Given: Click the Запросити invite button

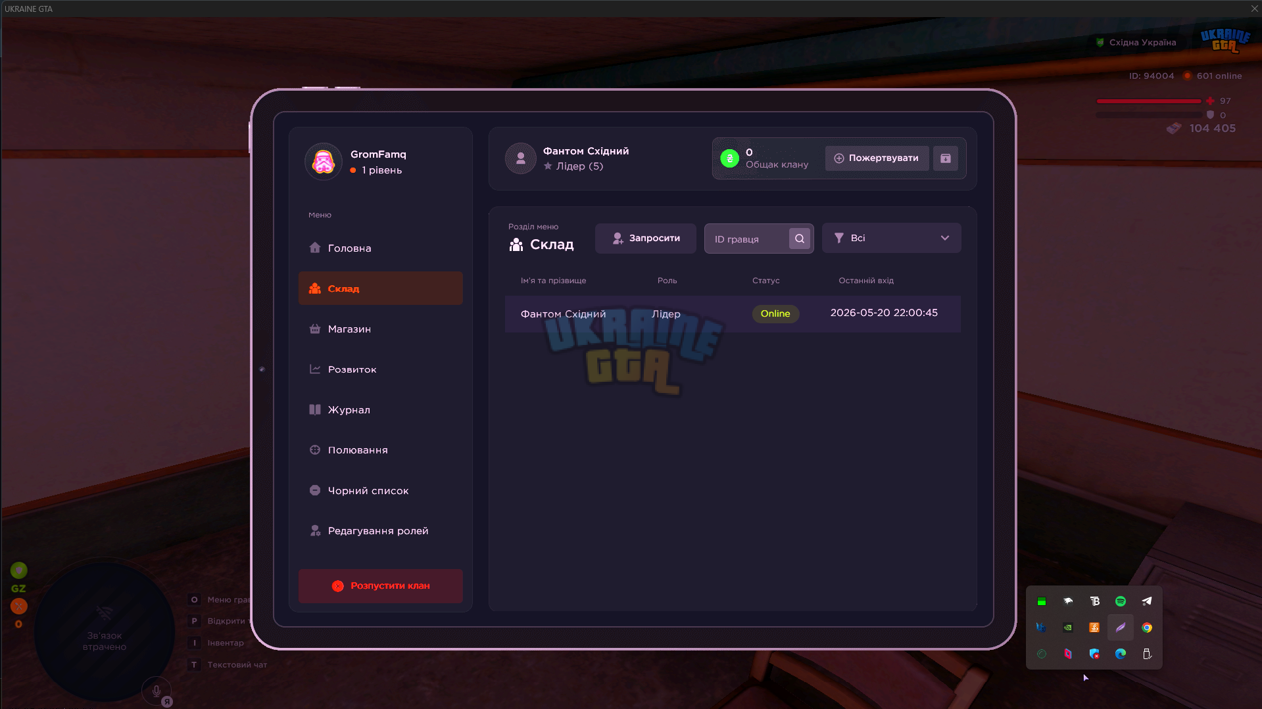Looking at the screenshot, I should click(645, 239).
